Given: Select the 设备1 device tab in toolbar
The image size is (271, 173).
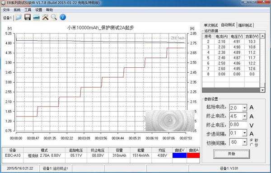Looking at the screenshot, I should tap(7, 18).
